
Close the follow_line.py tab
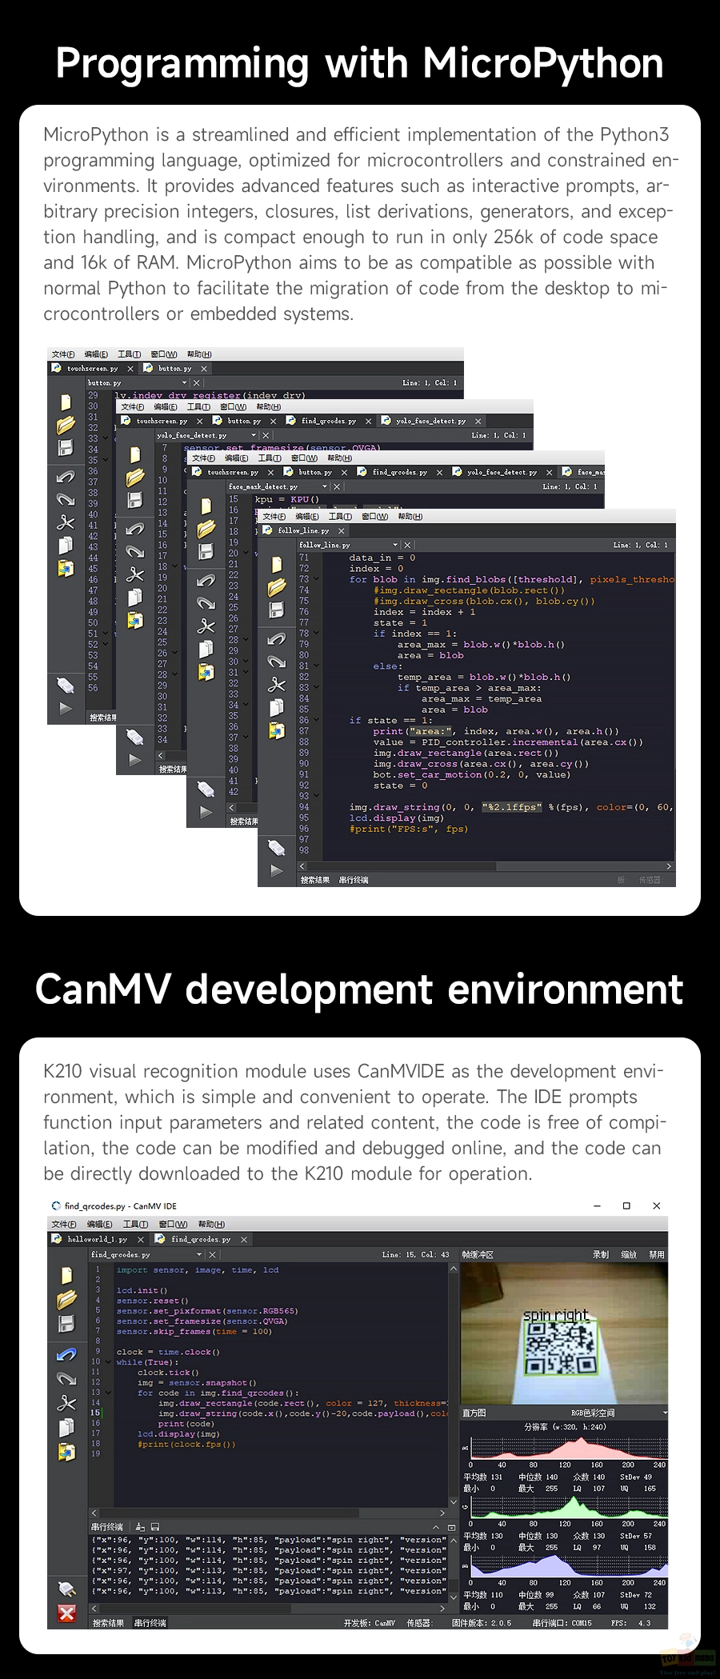[342, 530]
